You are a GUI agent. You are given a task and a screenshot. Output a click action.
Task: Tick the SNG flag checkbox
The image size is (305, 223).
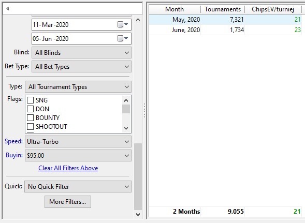tap(30, 100)
